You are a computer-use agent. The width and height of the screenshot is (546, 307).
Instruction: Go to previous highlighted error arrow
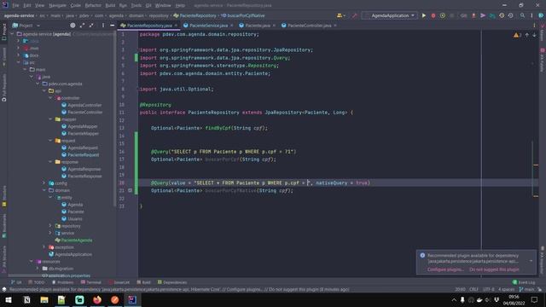click(527, 35)
